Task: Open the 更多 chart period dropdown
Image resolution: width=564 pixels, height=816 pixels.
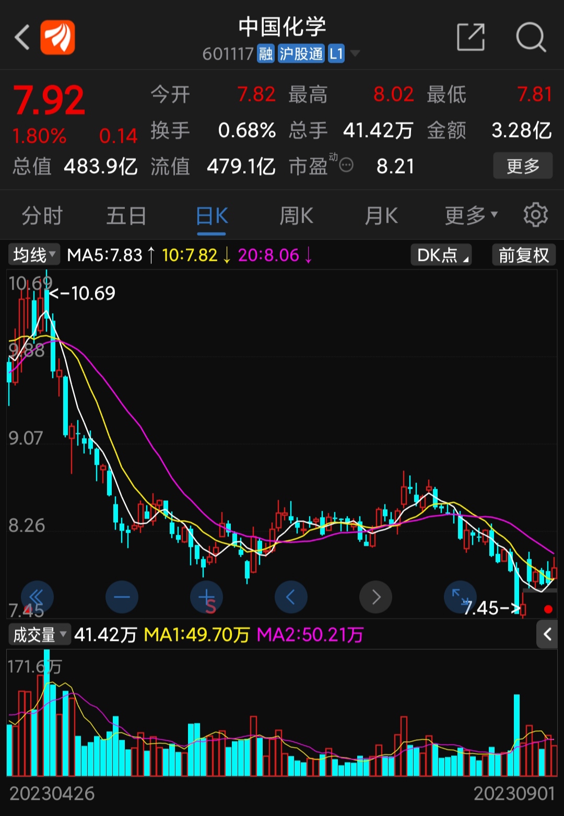Action: (x=471, y=215)
